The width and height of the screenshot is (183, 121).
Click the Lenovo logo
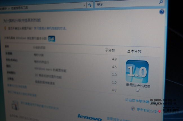(89, 117)
